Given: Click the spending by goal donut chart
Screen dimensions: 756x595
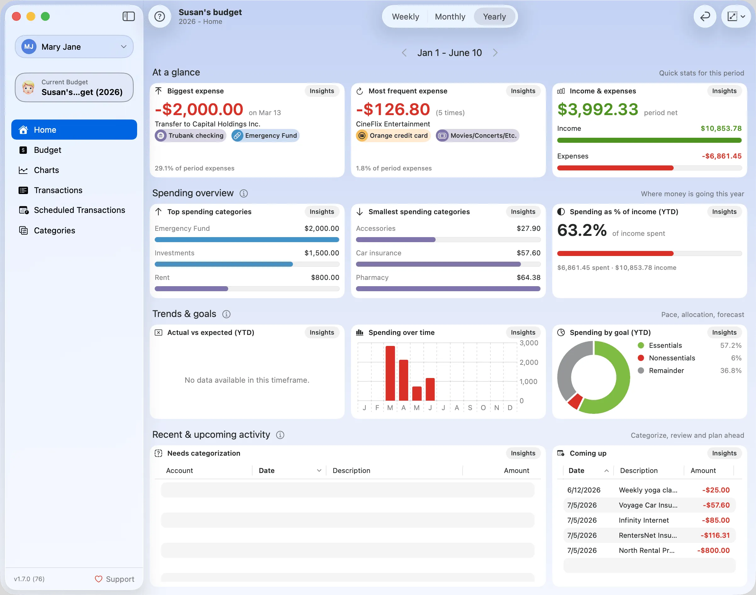Looking at the screenshot, I should (x=594, y=377).
